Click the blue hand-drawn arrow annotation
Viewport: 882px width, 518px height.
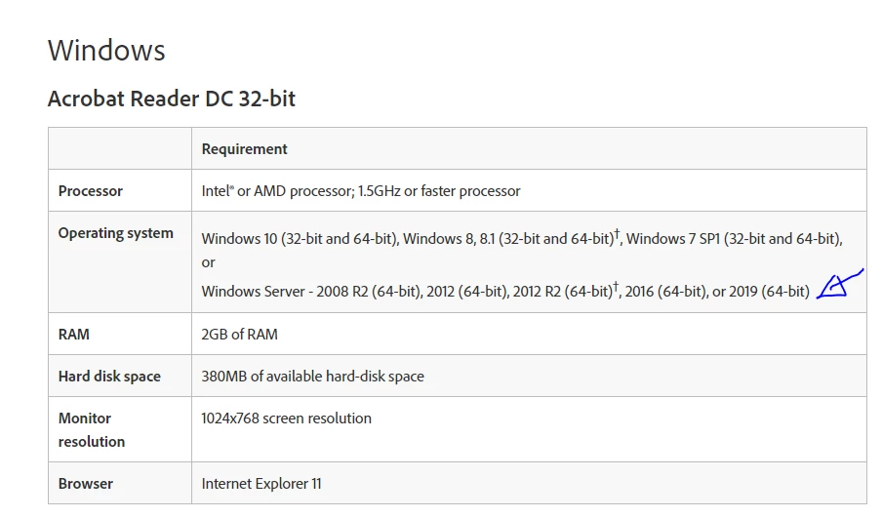(839, 284)
